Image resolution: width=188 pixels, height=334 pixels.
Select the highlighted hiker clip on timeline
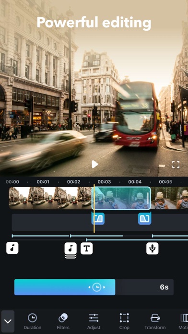point(121,198)
